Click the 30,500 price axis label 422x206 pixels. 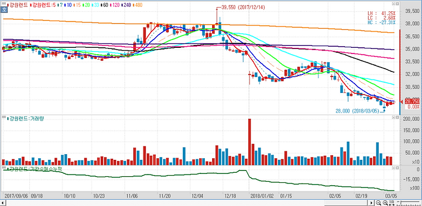click(x=413, y=87)
